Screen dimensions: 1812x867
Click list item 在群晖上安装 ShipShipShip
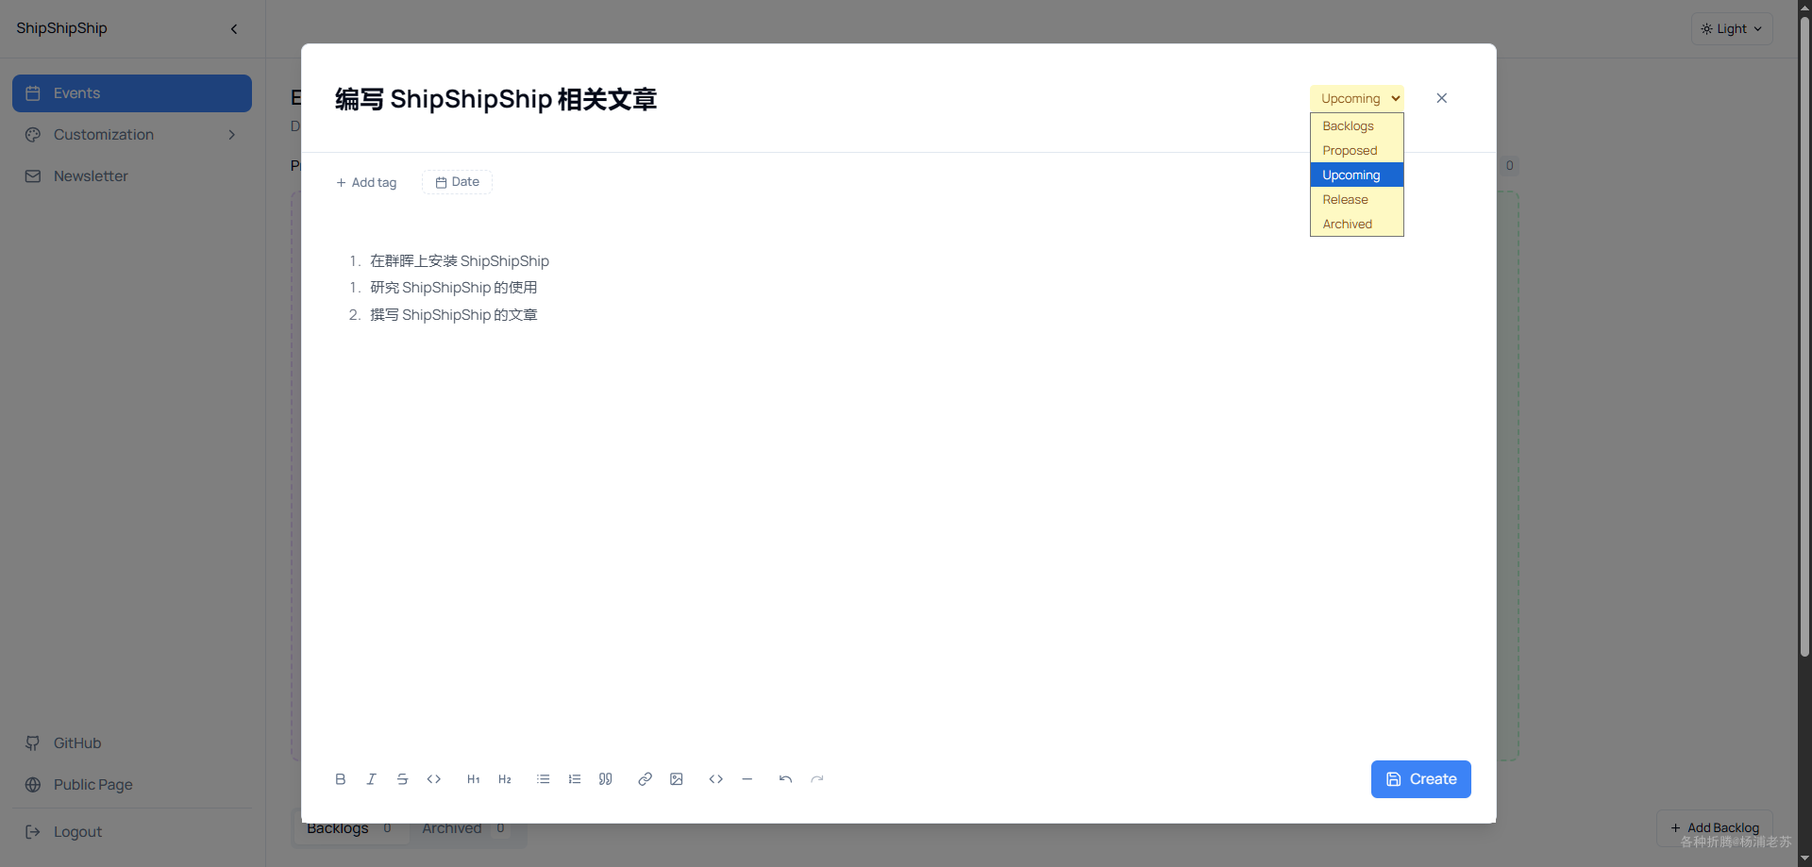[x=460, y=261]
